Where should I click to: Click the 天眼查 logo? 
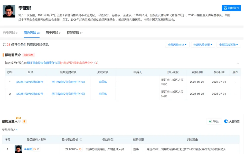tap(232, 121)
